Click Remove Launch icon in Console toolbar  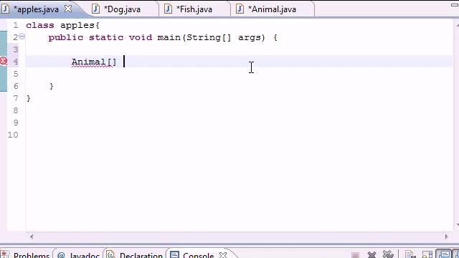pyautogui.click(x=372, y=255)
